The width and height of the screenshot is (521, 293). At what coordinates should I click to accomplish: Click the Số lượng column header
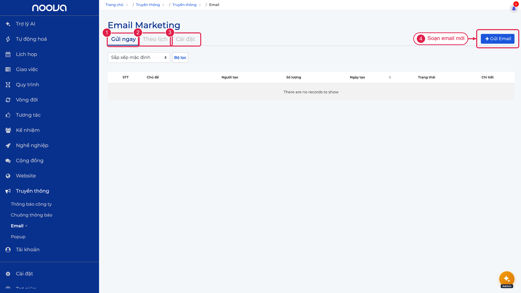tap(294, 77)
